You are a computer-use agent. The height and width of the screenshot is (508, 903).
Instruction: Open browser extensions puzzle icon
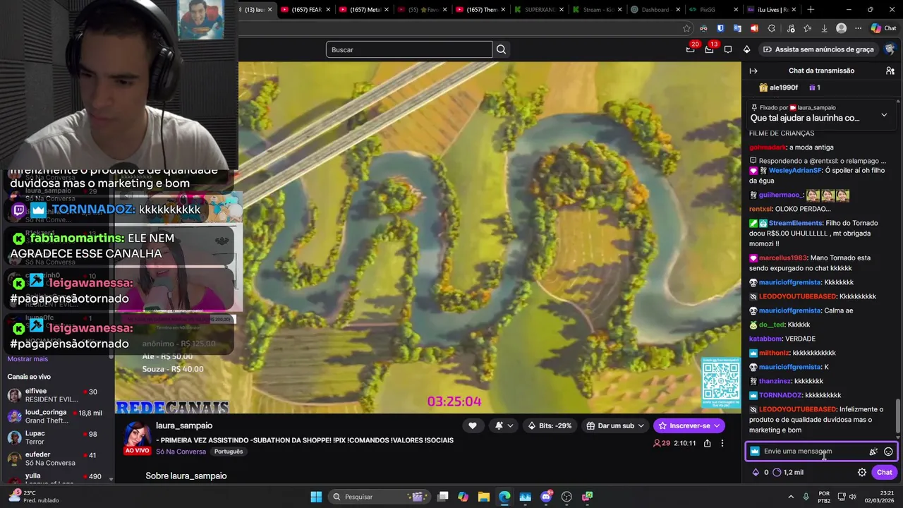[x=771, y=28]
